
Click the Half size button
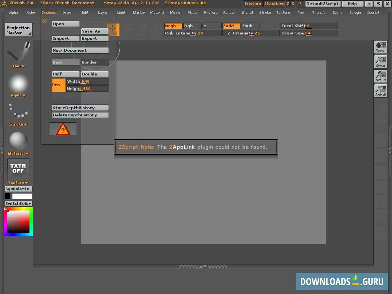(x=66, y=74)
